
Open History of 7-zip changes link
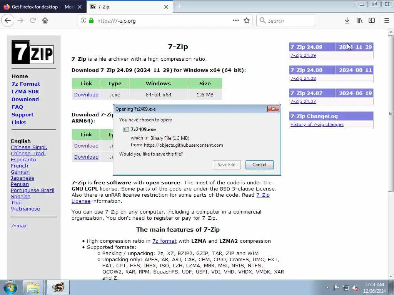(317, 124)
